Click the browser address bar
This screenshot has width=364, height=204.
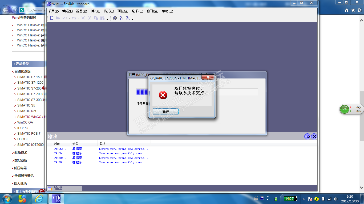tap(32, 10)
